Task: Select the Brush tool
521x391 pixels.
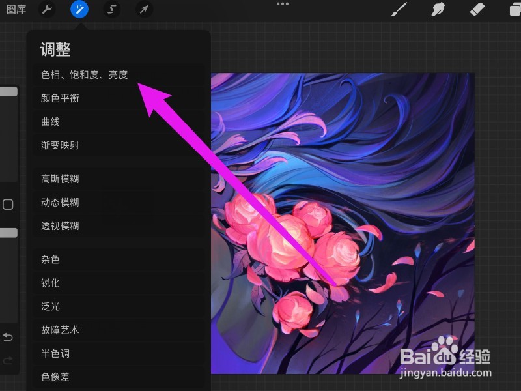Action: coord(399,9)
